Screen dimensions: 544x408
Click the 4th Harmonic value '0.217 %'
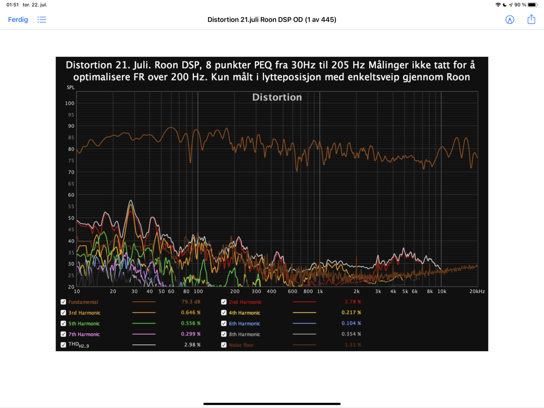click(x=351, y=313)
